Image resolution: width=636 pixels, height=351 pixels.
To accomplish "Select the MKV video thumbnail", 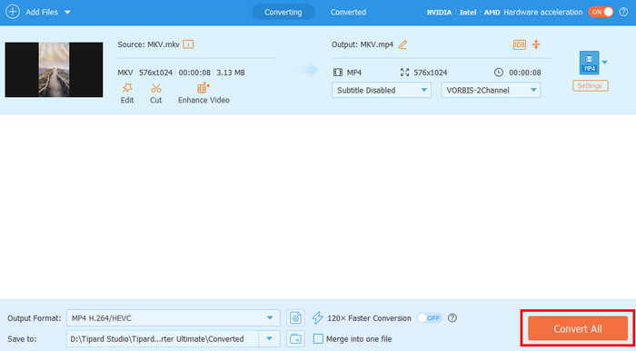I will coord(54,70).
